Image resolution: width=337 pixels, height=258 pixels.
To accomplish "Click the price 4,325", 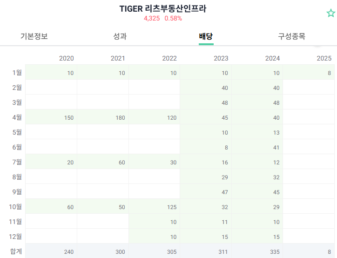I will (x=152, y=19).
